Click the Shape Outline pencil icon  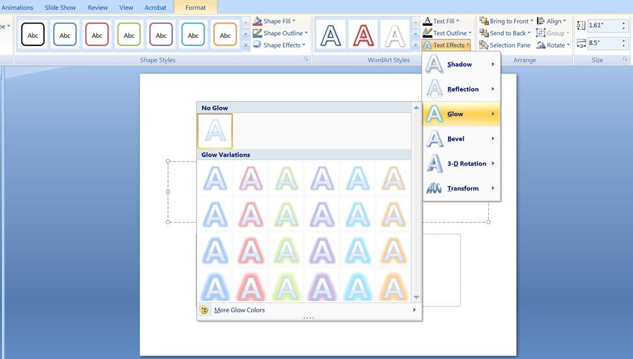tap(257, 33)
